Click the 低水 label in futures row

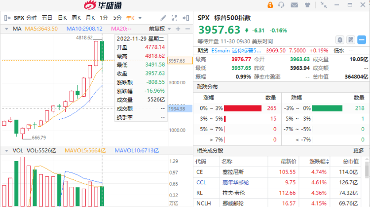tap(339, 50)
